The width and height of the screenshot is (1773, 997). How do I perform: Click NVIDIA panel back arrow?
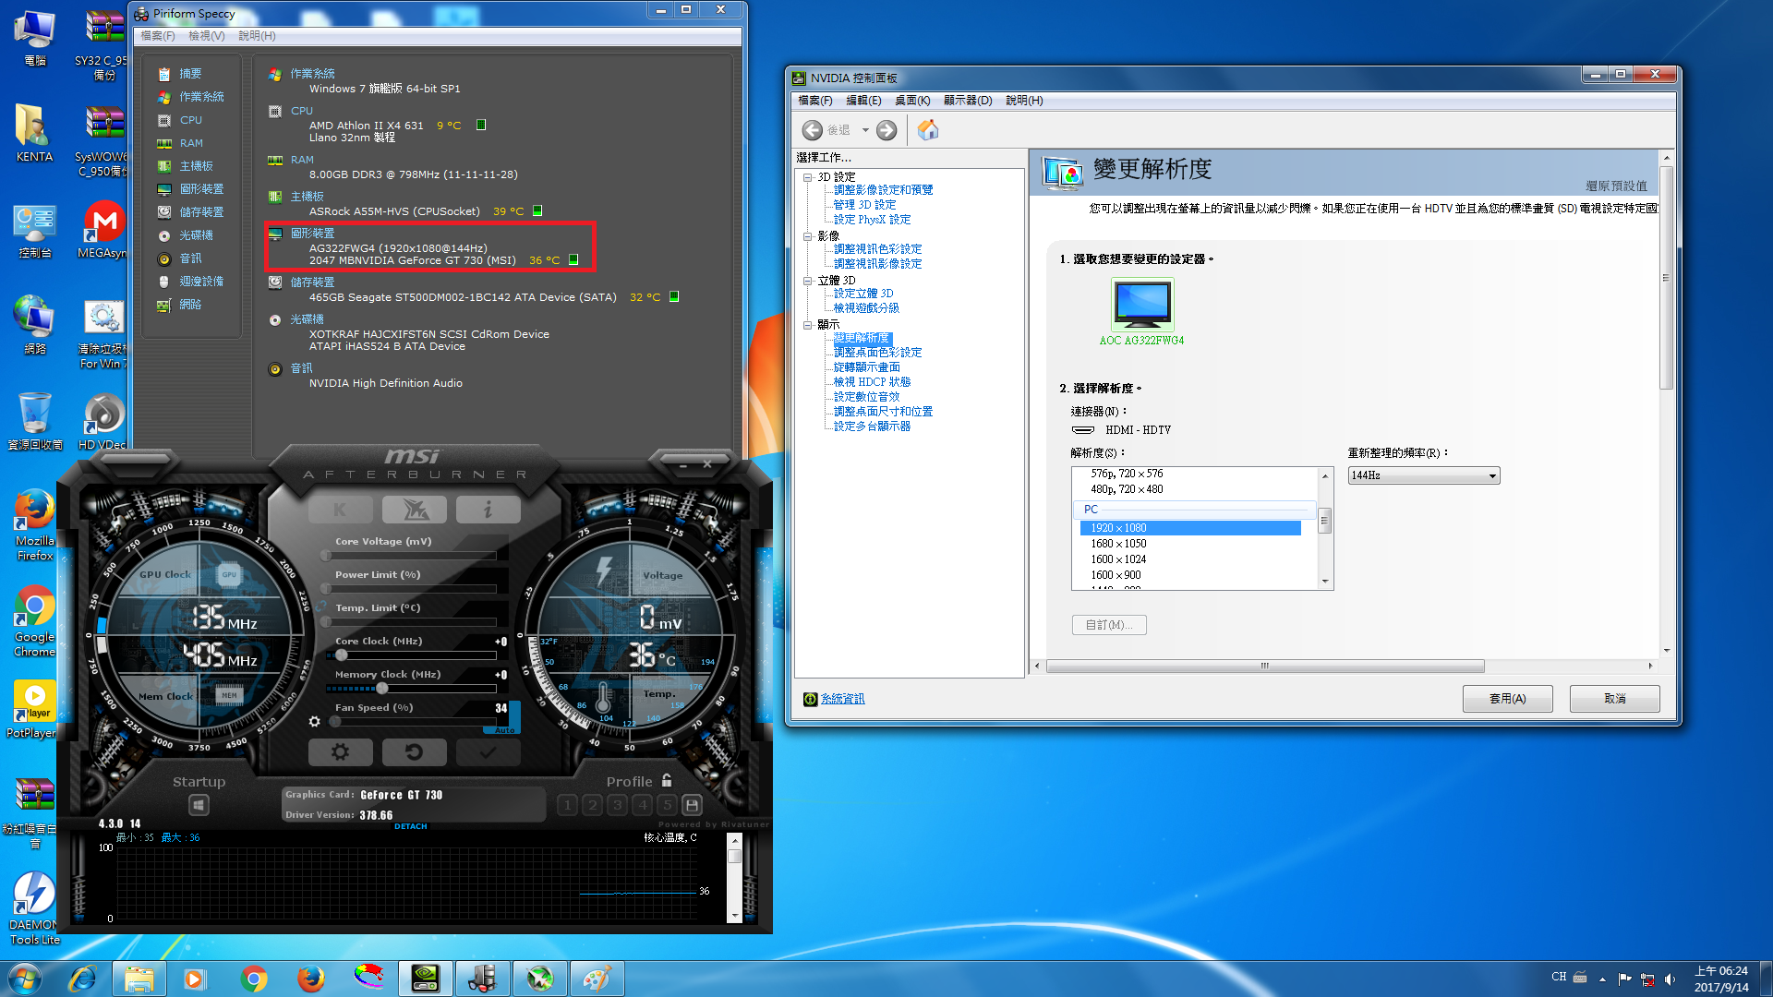pyautogui.click(x=813, y=130)
